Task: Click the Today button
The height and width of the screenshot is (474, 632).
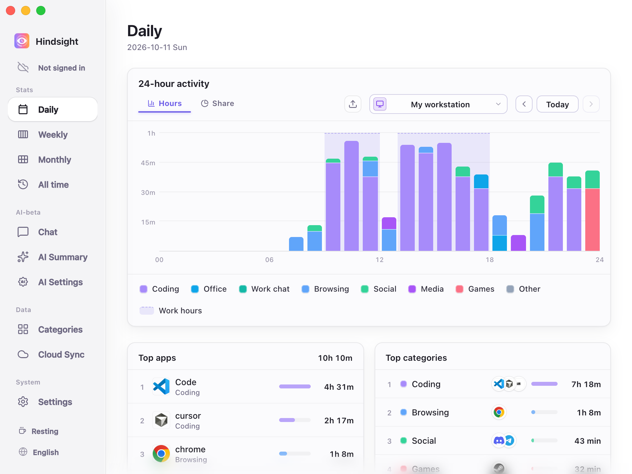Action: coord(558,104)
